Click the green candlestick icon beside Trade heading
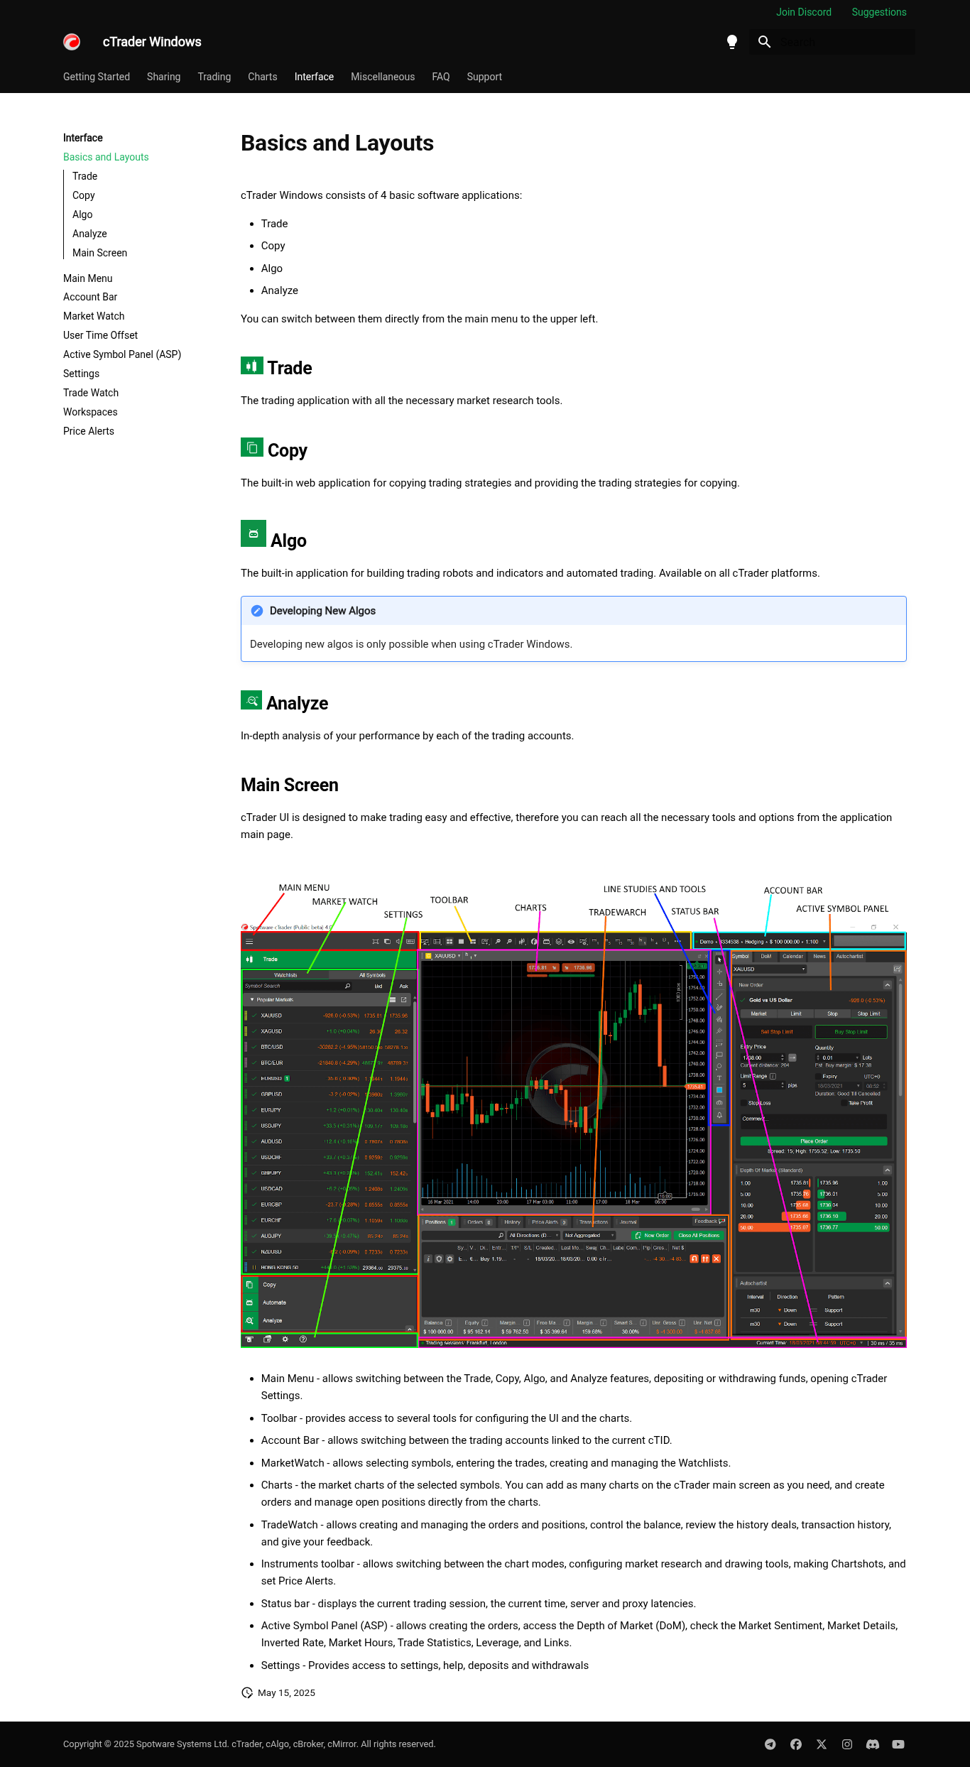The width and height of the screenshot is (970, 1767). [252, 366]
